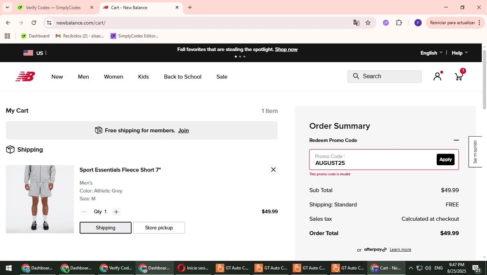Open the Dar mi opinión feedback tab

point(475,152)
